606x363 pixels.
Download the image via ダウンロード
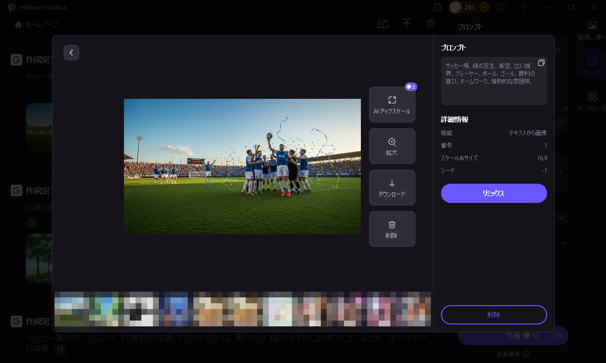click(x=392, y=188)
